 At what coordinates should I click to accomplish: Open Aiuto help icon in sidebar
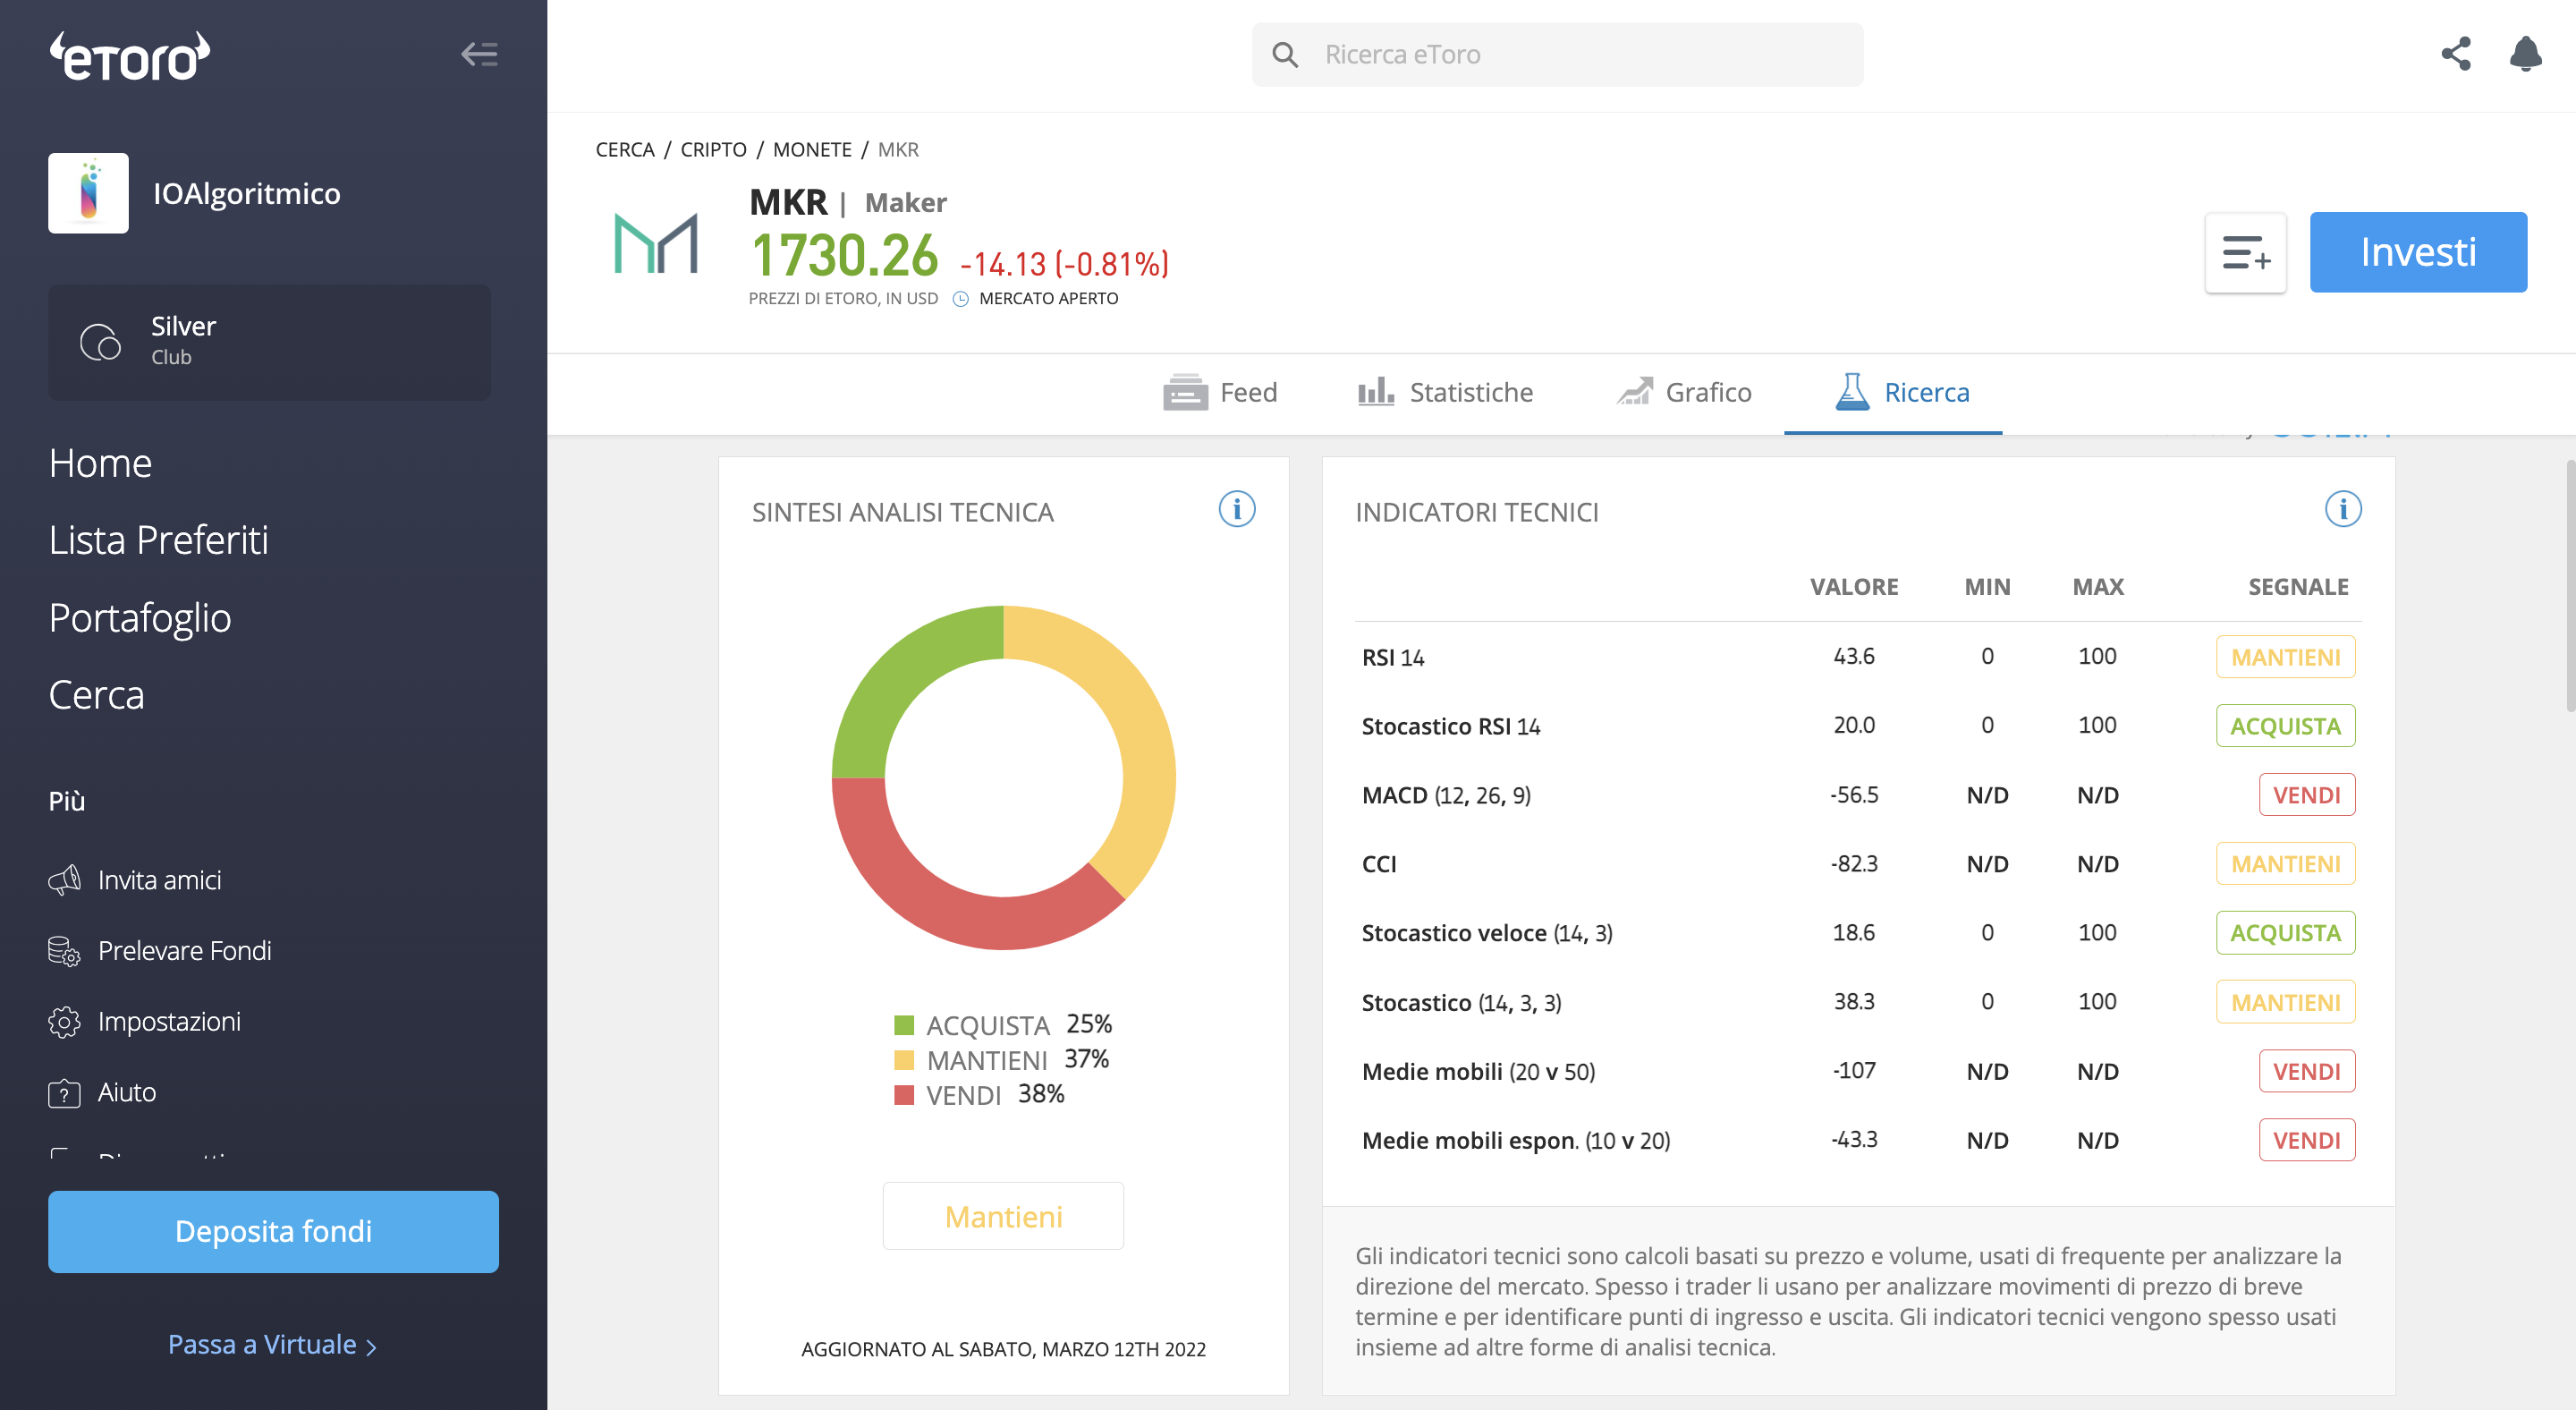pyautogui.click(x=64, y=1093)
